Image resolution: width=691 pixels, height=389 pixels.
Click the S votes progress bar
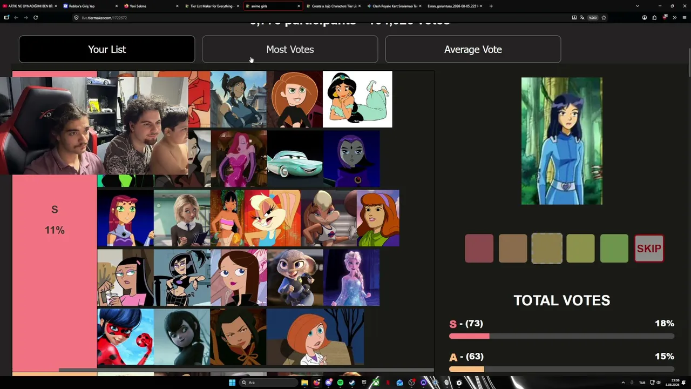click(x=561, y=336)
